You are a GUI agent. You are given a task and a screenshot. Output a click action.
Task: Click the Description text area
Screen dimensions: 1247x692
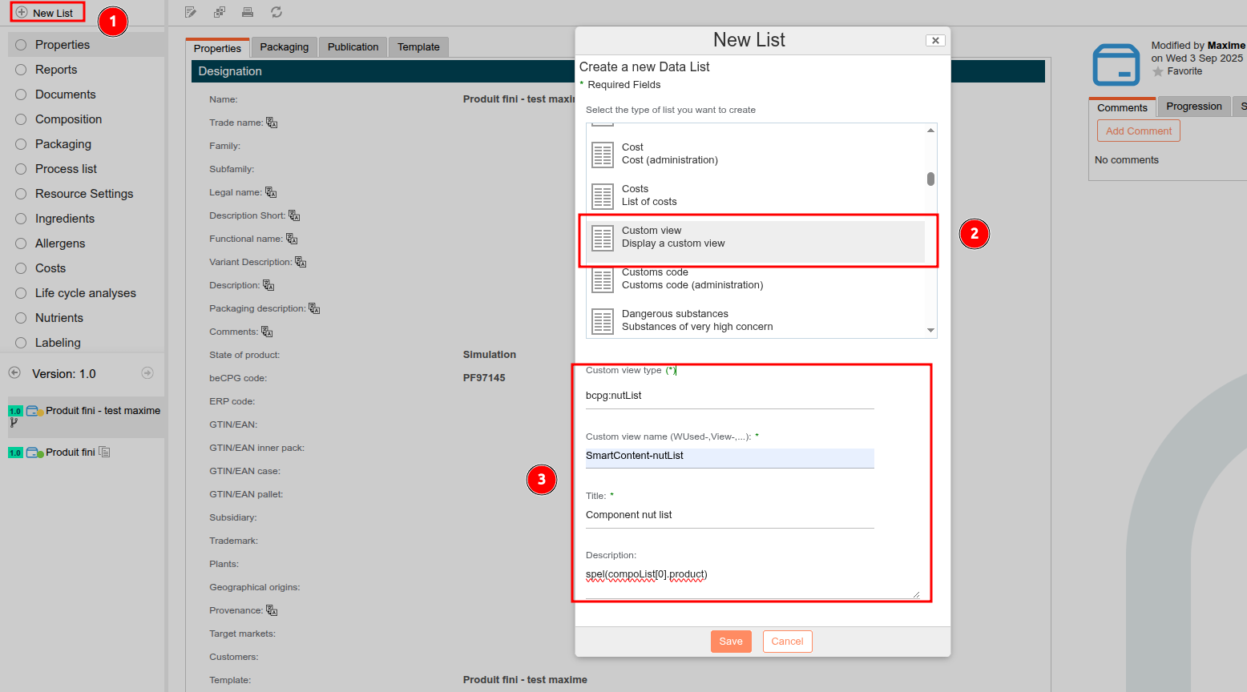753,581
